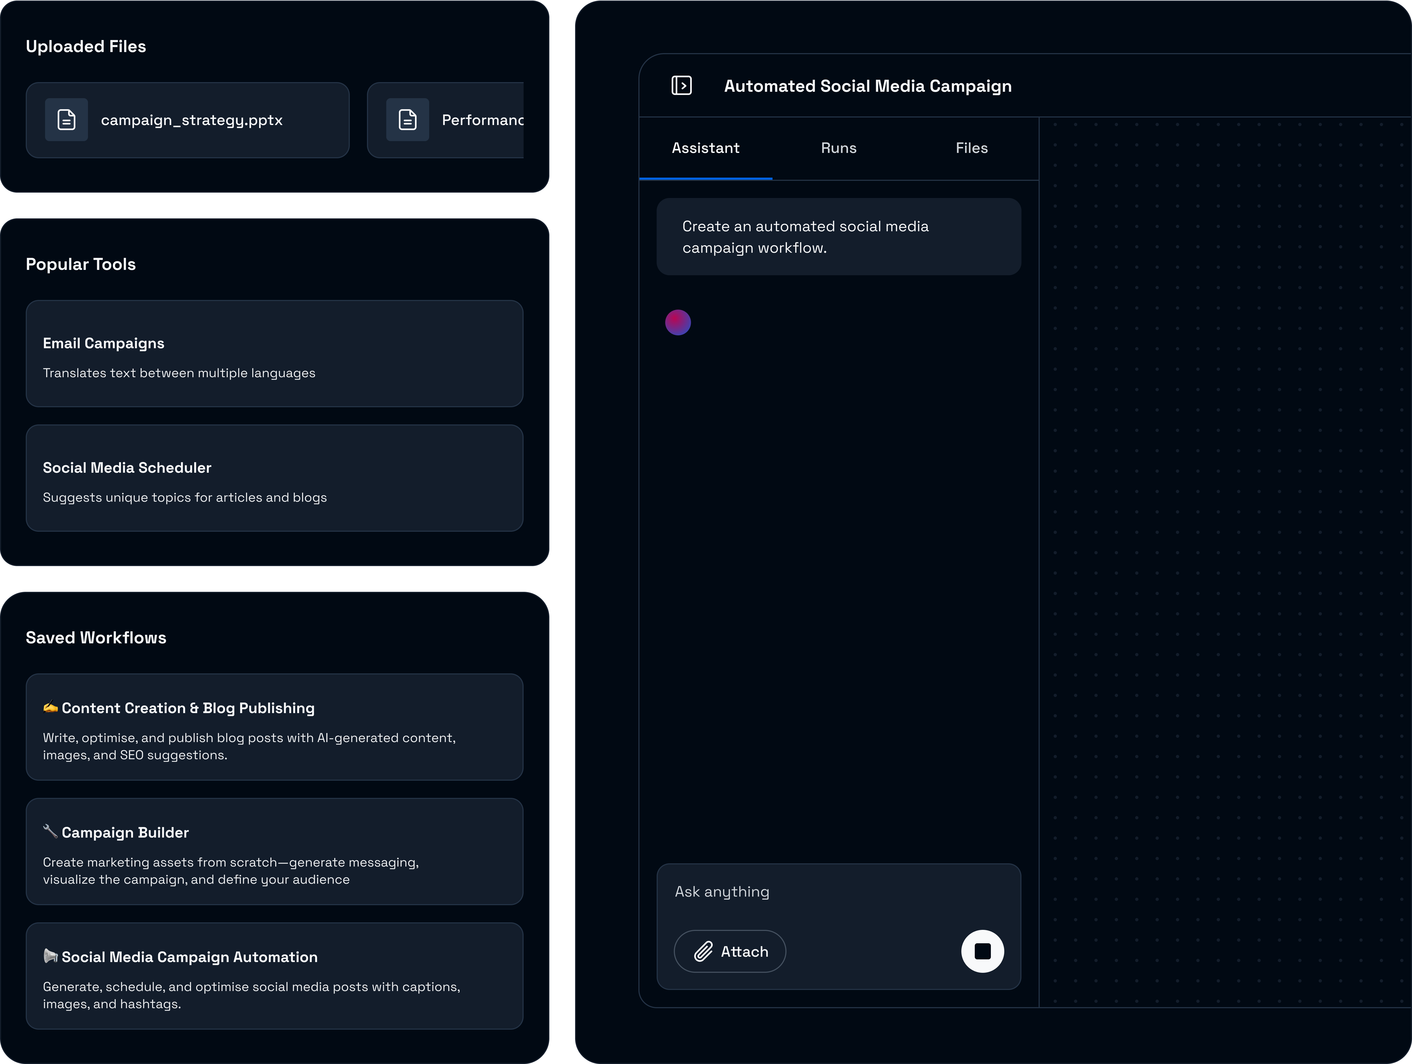Switch to the Assistant tab

point(705,148)
